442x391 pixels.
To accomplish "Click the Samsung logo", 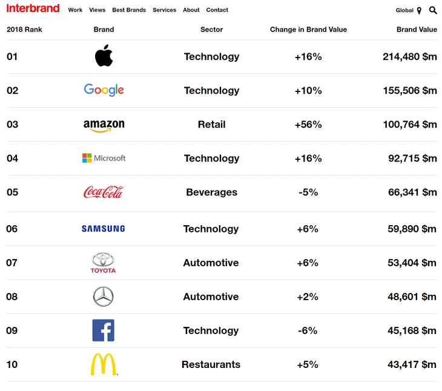I will tap(103, 229).
